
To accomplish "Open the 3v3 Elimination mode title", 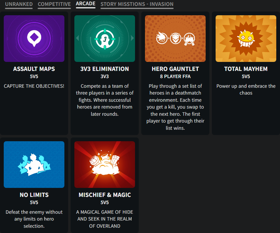I will 105,69.
